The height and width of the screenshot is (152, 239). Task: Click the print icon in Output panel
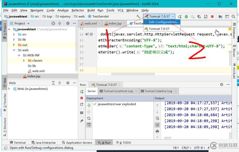click(x=157, y=131)
